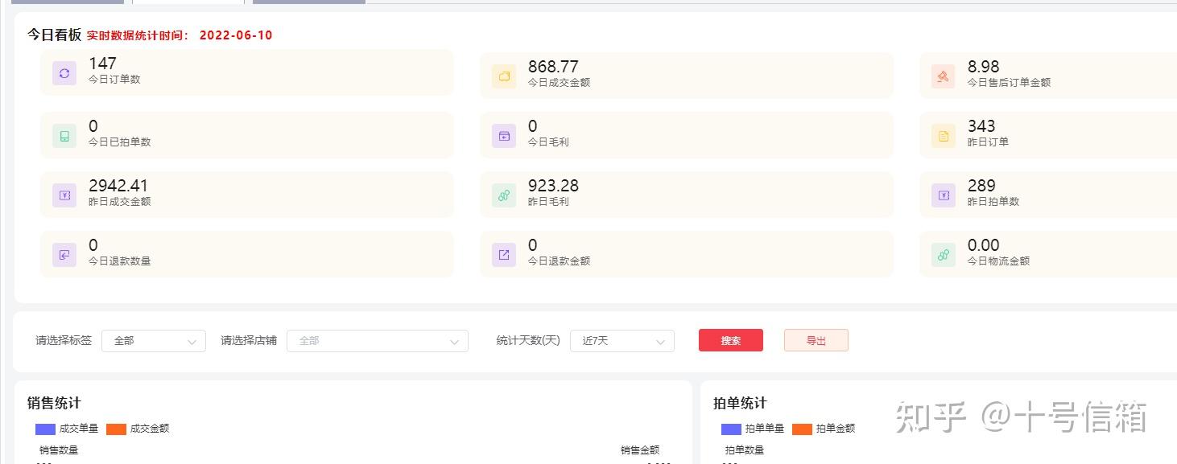Click the 今日已拍单数 label
1177x464 pixels.
119,142
